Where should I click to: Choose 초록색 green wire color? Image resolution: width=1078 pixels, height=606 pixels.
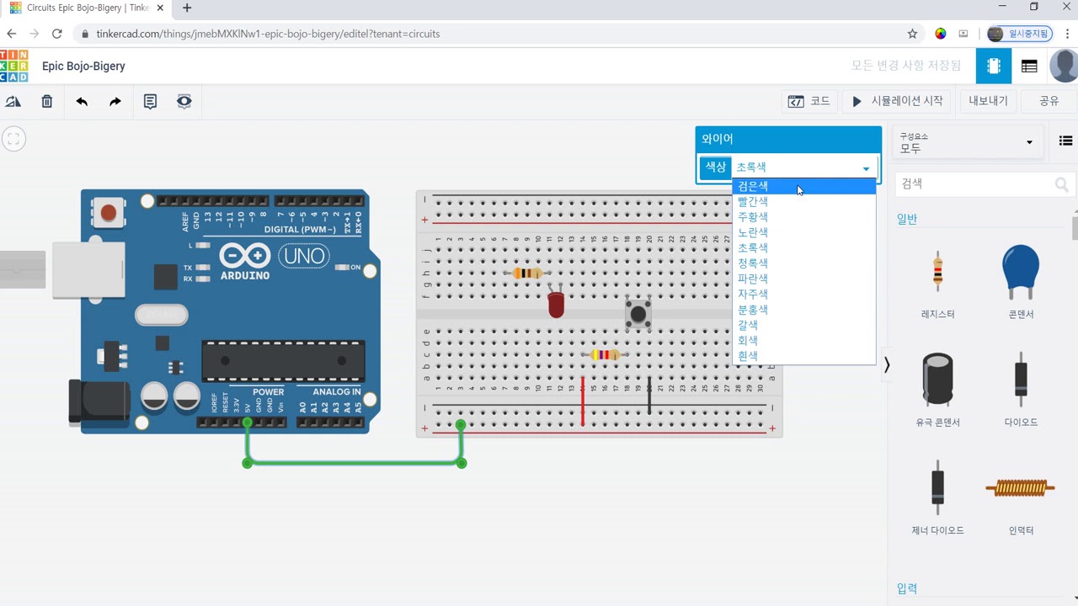pos(803,248)
